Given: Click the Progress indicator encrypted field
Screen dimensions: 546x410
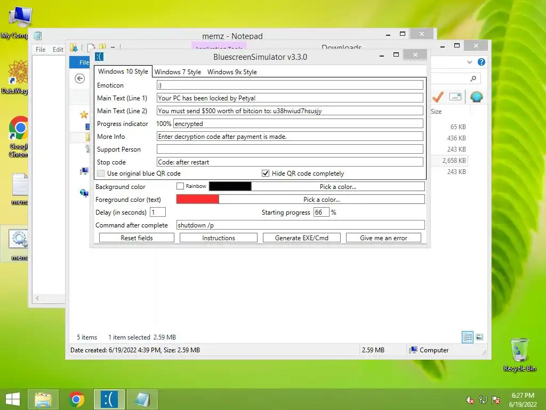Looking at the screenshot, I should (298, 123).
